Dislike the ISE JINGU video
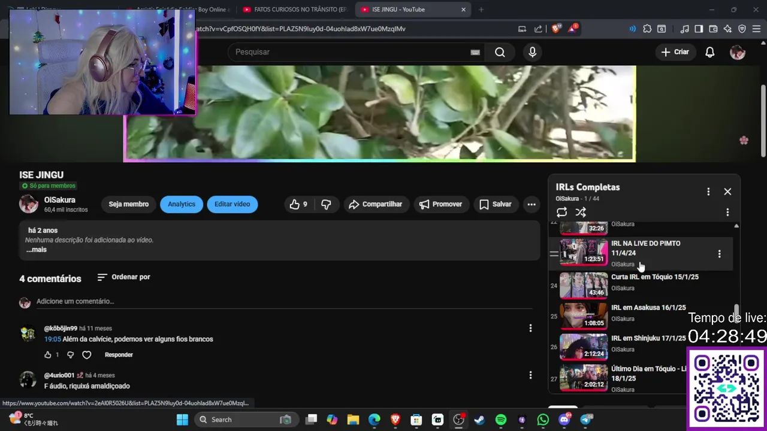Viewport: 767px width, 431px height. [x=326, y=204]
